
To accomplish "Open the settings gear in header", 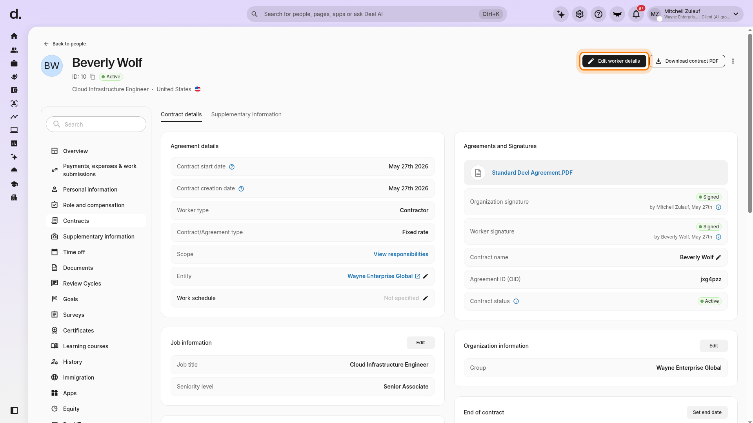I will (580, 14).
